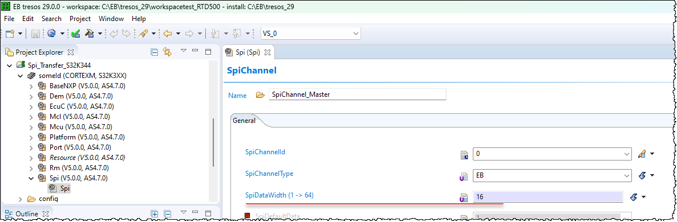Click the configuration wizard gear icon in toolbar
The width and height of the screenshot is (677, 222).
(52, 34)
